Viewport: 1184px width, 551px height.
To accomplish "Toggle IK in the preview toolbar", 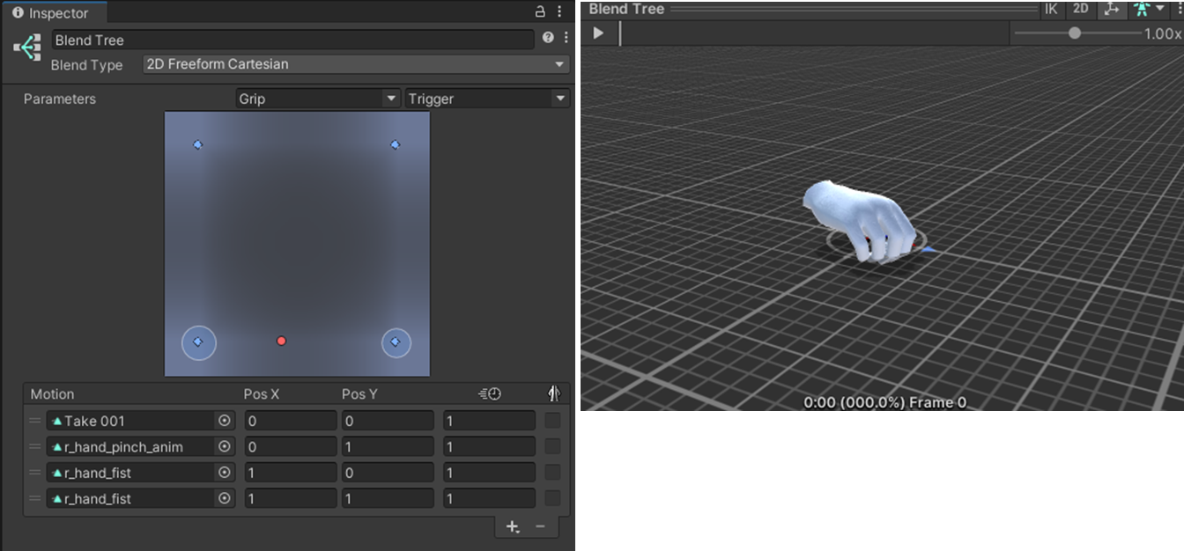I will (1051, 9).
